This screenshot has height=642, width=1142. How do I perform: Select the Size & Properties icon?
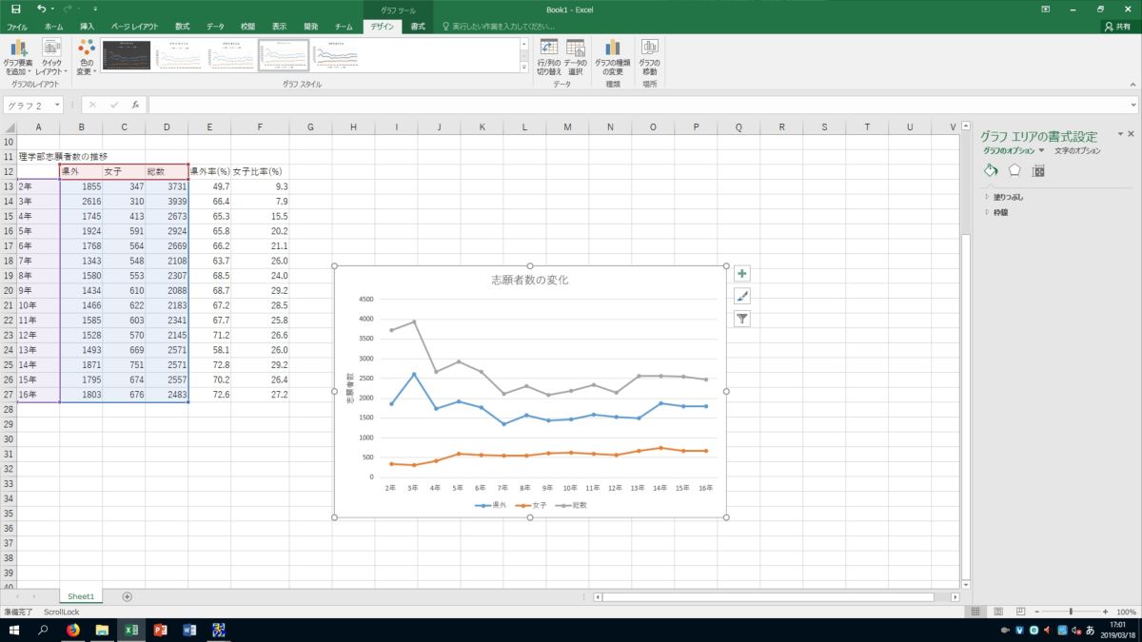pos(1038,170)
